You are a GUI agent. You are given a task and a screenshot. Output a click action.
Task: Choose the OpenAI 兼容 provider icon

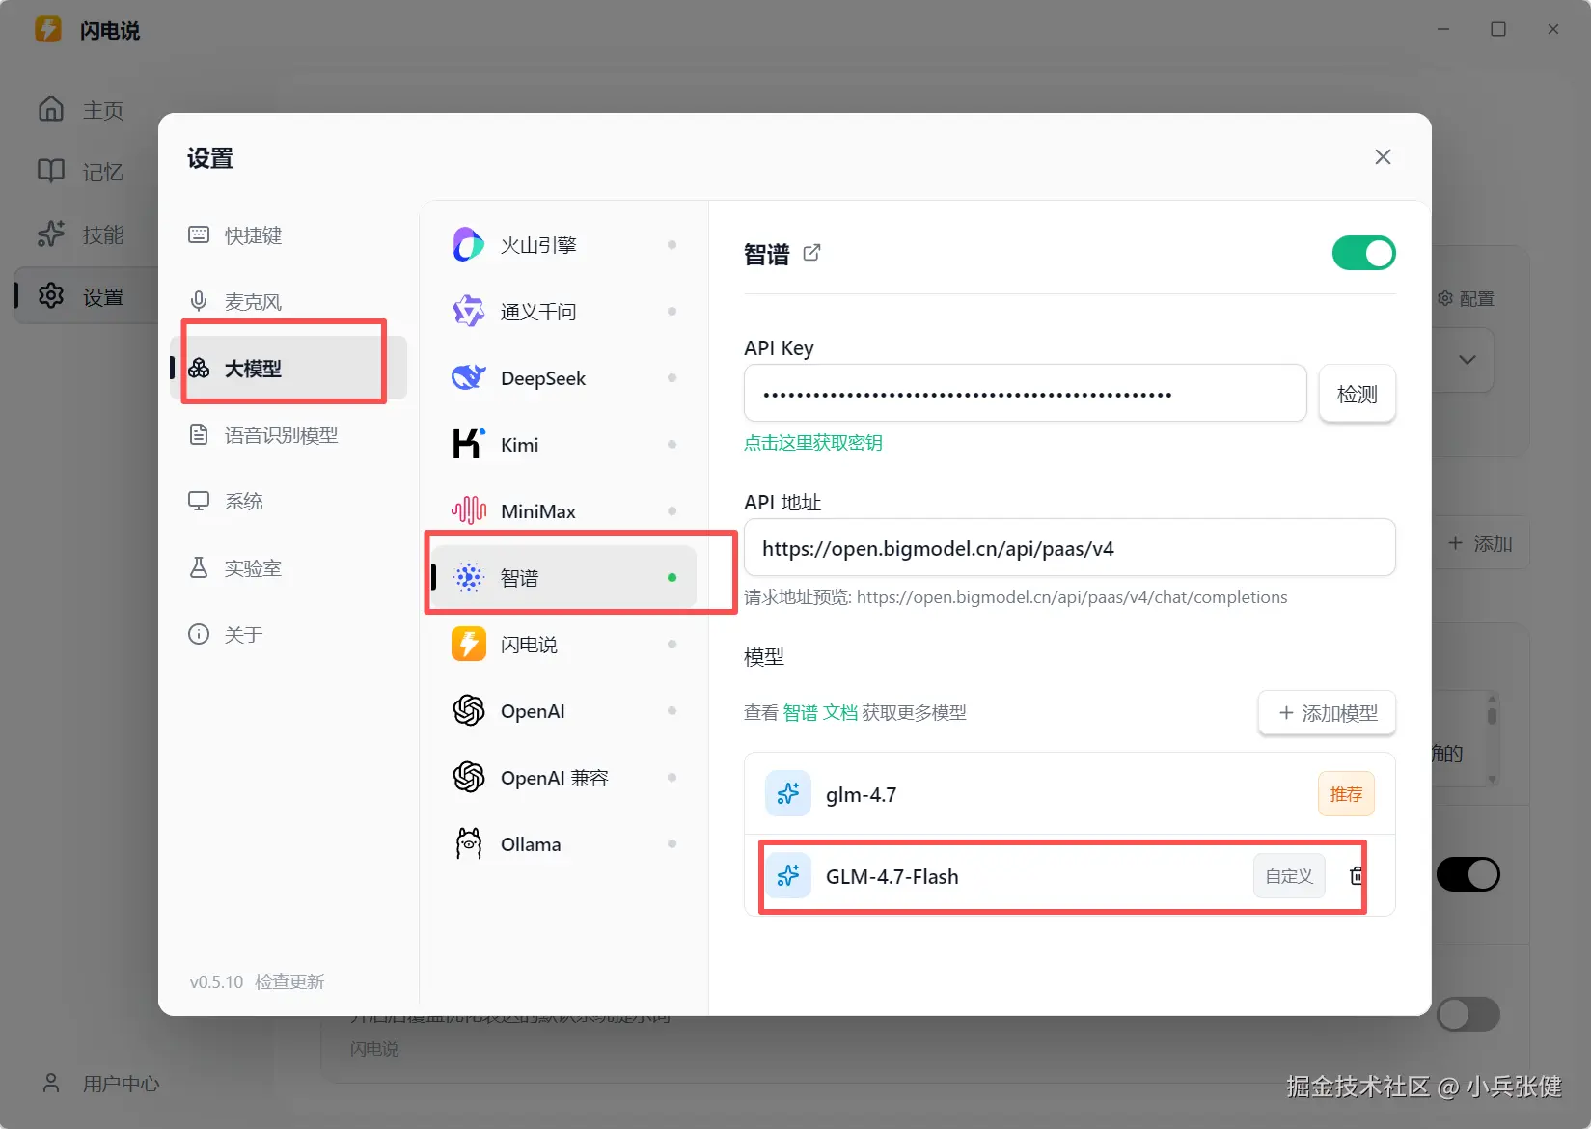(469, 778)
